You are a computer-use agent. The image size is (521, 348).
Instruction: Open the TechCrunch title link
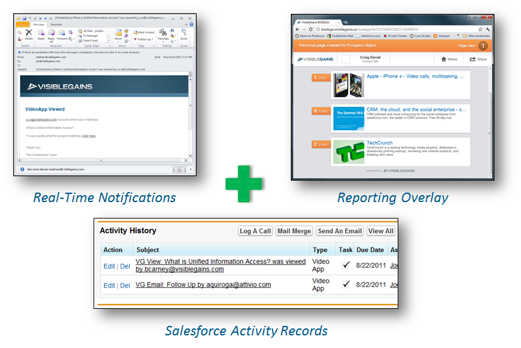(x=379, y=143)
